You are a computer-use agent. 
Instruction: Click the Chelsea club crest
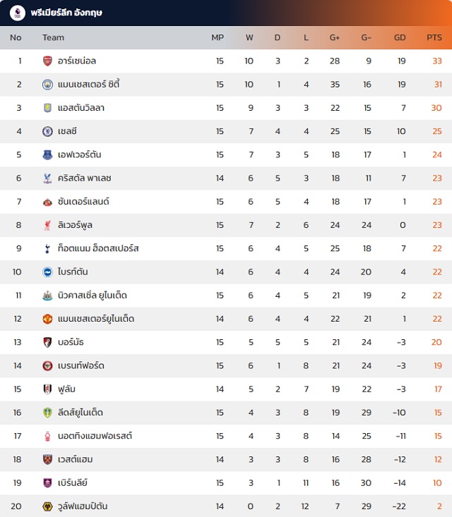pyautogui.click(x=47, y=131)
